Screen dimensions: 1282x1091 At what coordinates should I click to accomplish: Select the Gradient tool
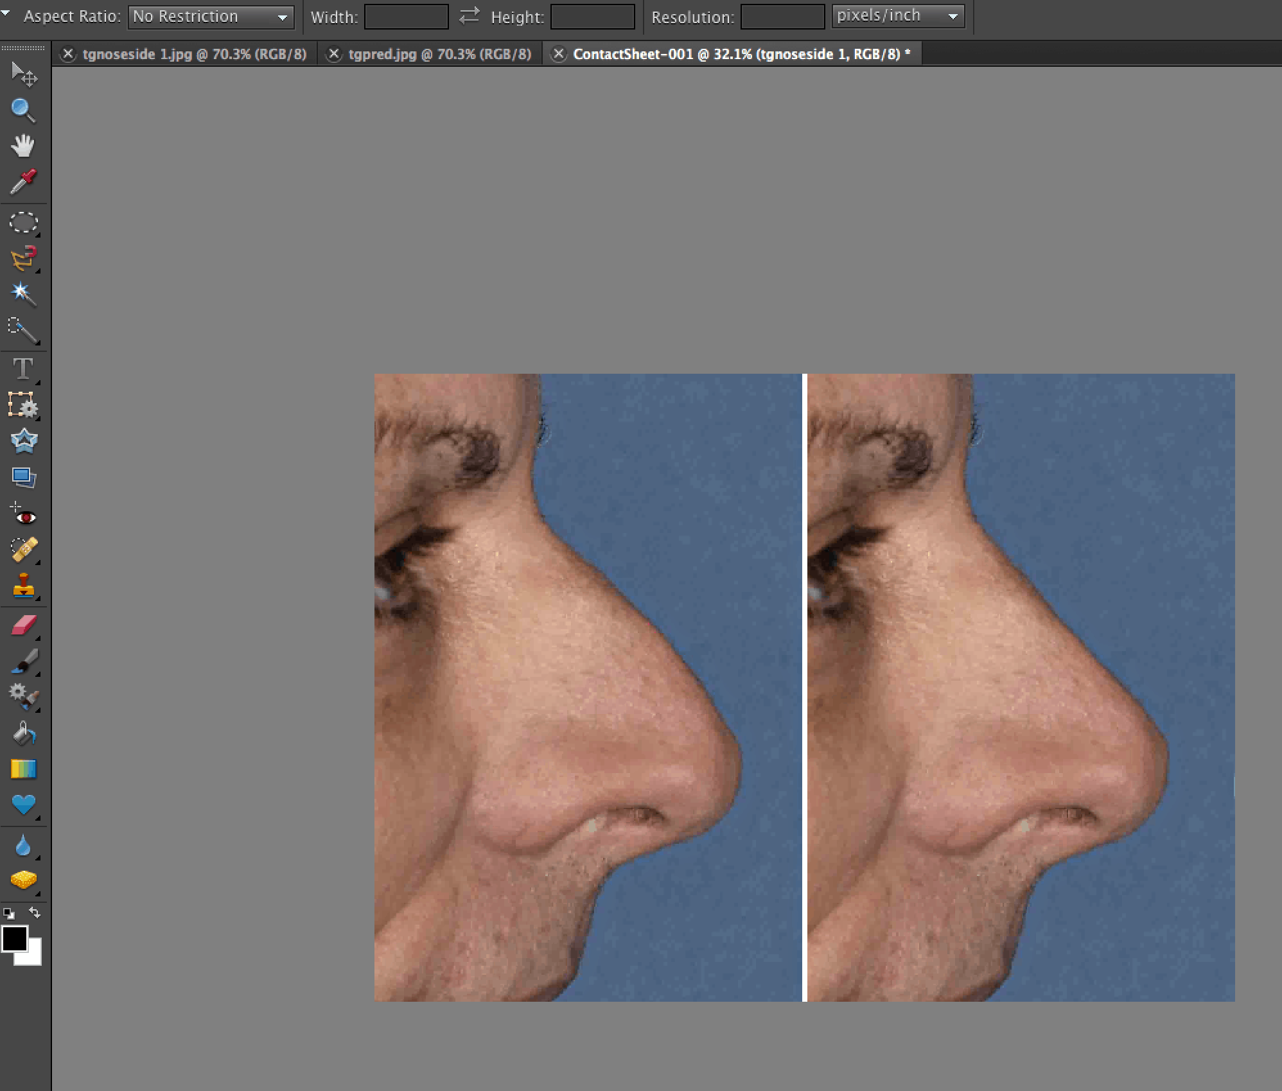point(24,769)
